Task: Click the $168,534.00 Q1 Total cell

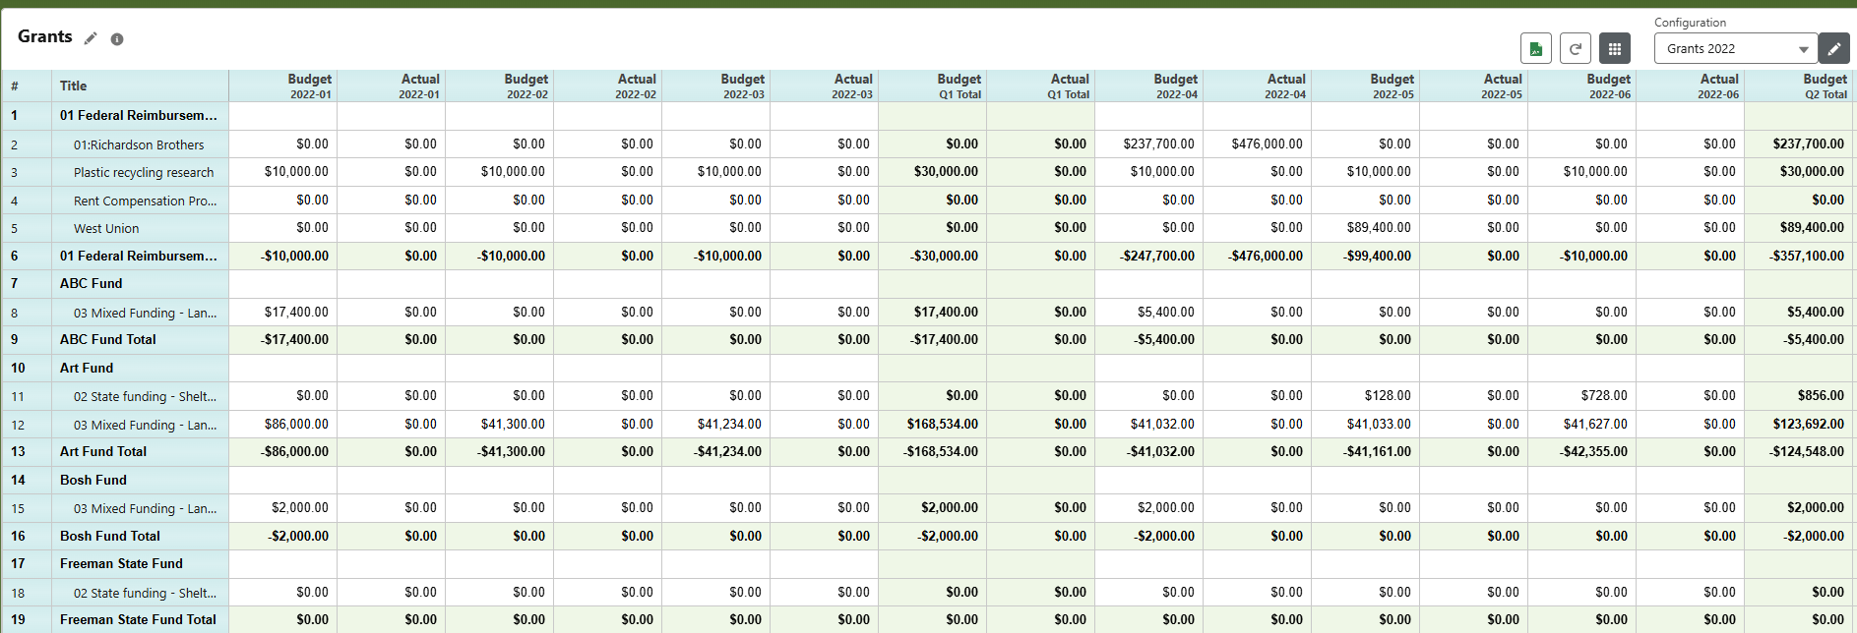Action: pos(933,424)
